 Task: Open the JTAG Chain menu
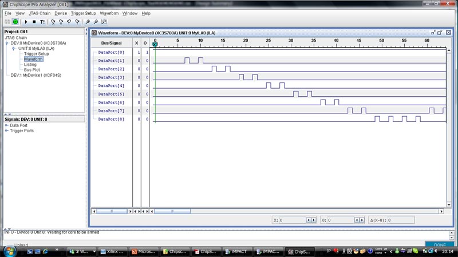pyautogui.click(x=40, y=13)
